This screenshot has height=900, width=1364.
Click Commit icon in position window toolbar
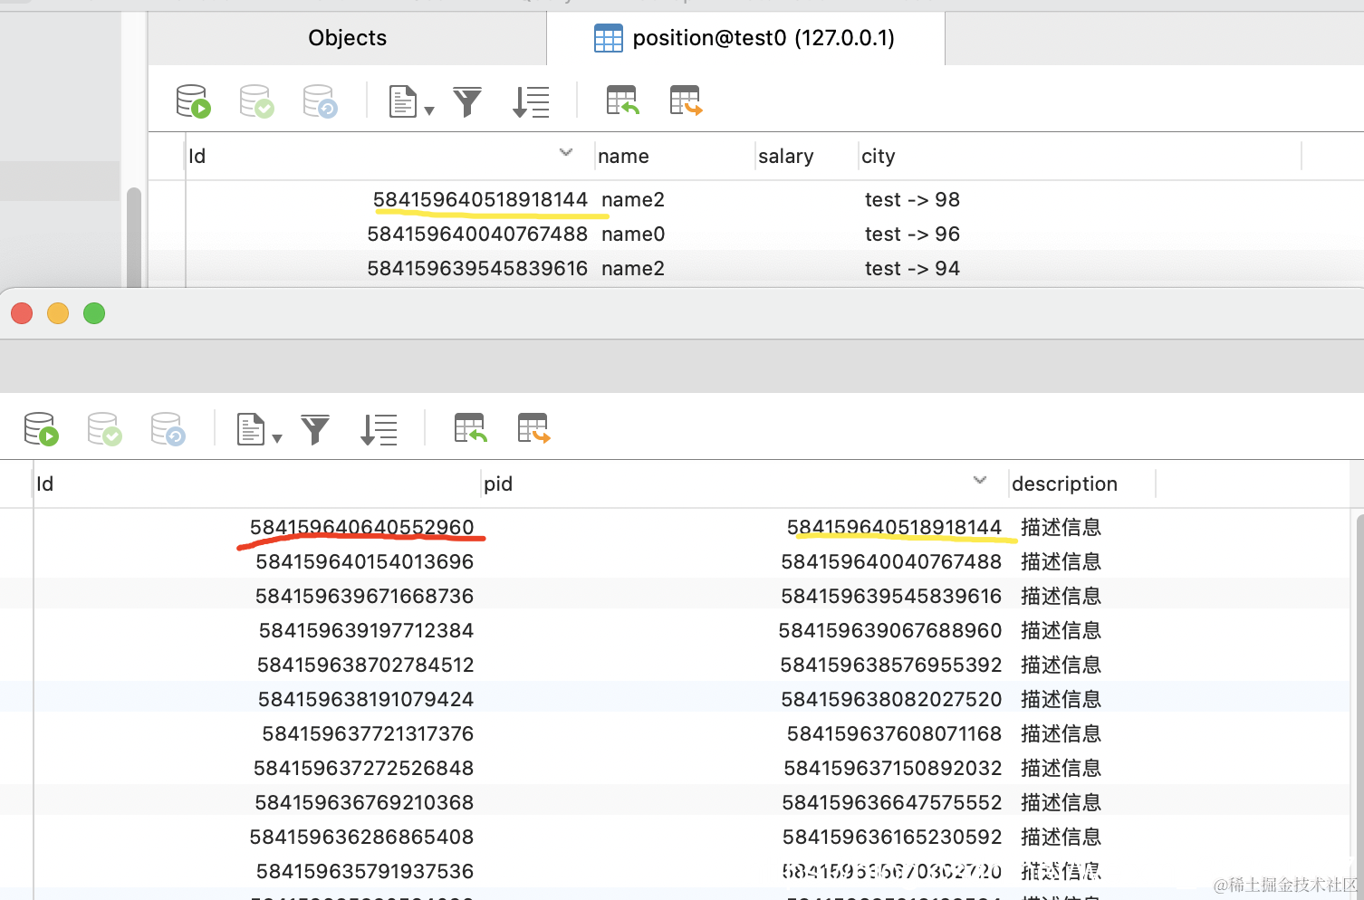(256, 101)
